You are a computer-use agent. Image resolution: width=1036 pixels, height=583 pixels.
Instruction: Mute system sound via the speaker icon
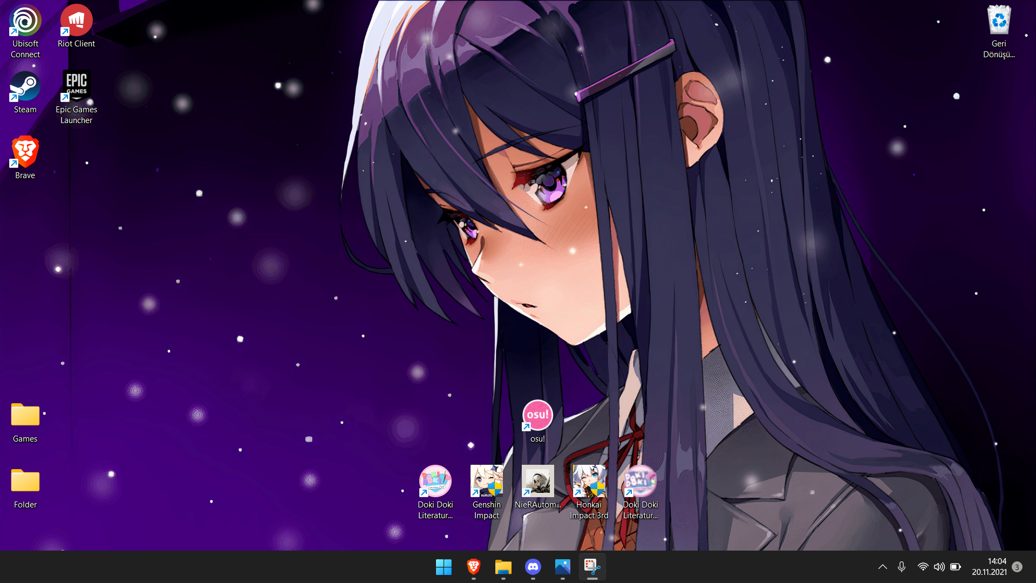pos(939,567)
